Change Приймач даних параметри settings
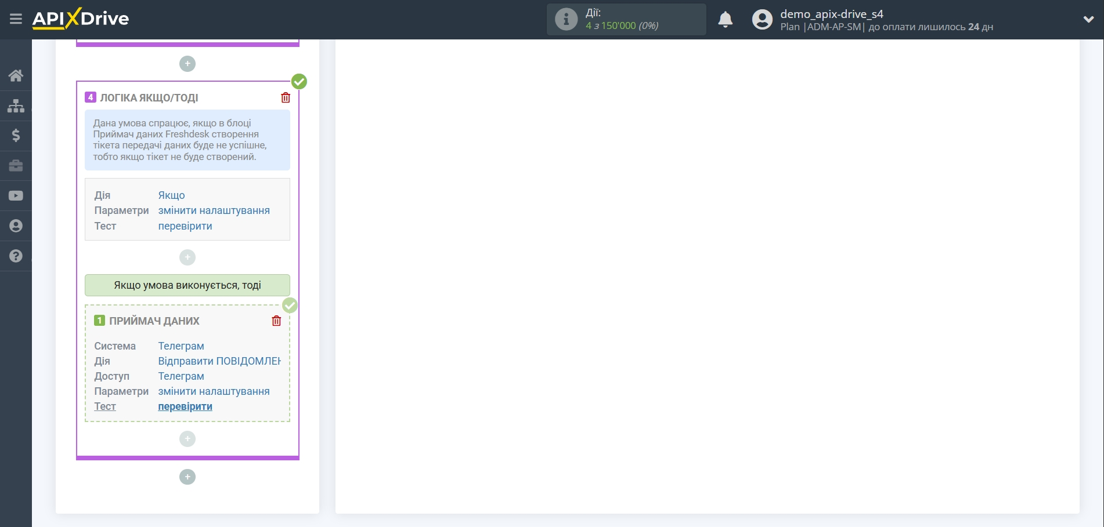The image size is (1104, 527). click(214, 391)
